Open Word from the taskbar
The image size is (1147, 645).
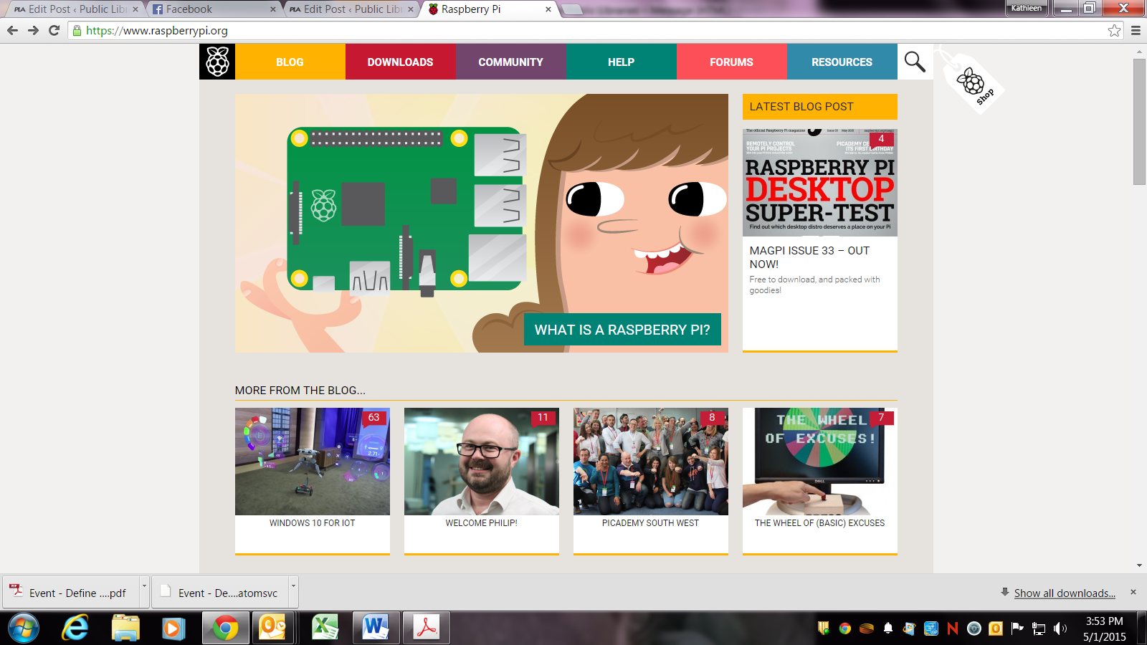coord(376,629)
